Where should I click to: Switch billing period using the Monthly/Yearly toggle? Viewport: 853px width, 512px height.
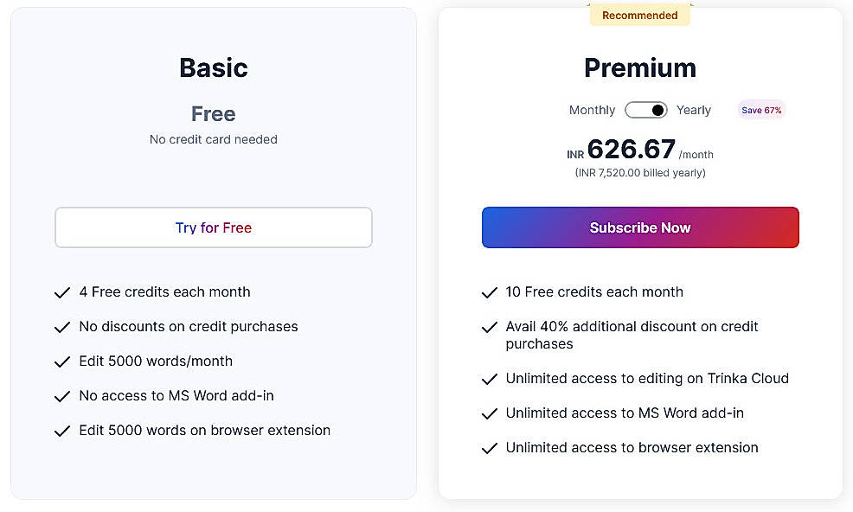(646, 110)
